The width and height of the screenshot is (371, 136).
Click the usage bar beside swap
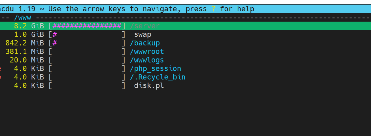(87, 35)
